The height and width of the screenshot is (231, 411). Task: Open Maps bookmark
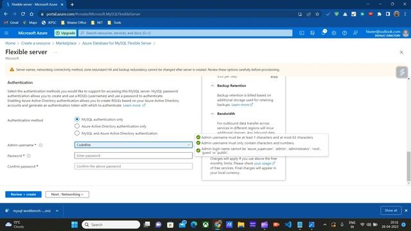point(30,23)
